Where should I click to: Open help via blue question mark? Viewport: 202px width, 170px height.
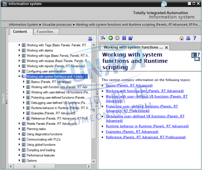(194, 38)
